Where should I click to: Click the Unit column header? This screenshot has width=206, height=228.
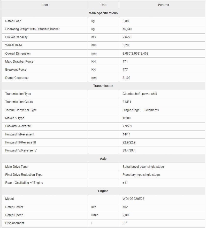click(103, 5)
